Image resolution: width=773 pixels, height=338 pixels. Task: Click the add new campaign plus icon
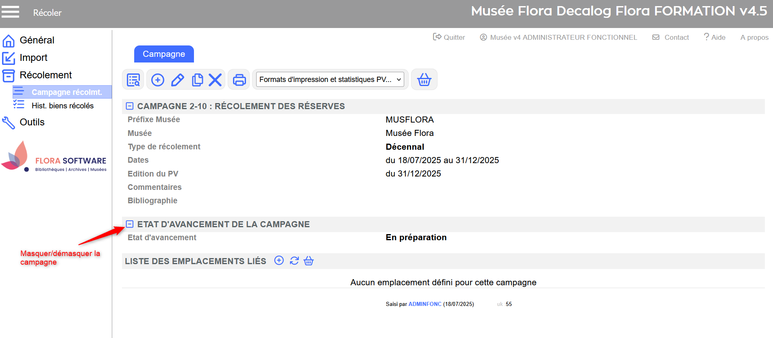coord(158,80)
